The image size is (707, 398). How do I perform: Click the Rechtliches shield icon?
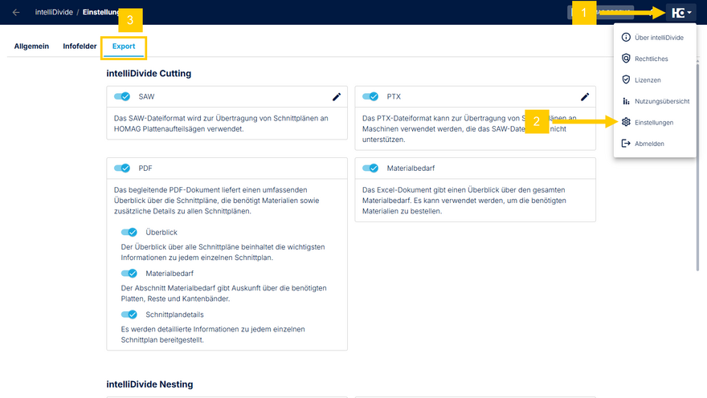click(627, 59)
